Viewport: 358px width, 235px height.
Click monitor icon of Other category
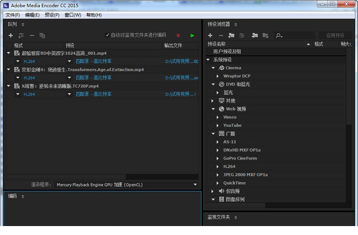(222, 101)
